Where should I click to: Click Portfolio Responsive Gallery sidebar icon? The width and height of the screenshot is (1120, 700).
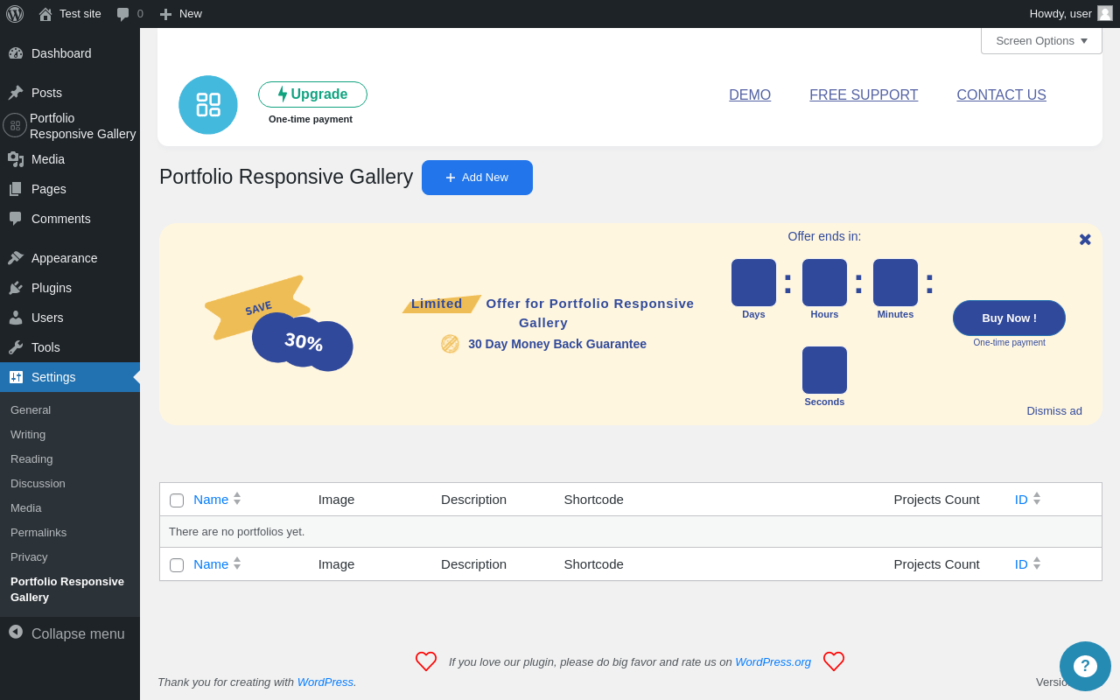15,125
